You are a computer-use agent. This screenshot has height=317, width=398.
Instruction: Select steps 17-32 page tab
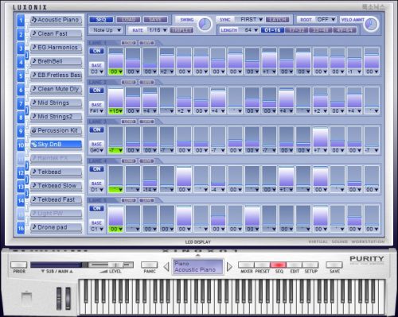[296, 30]
